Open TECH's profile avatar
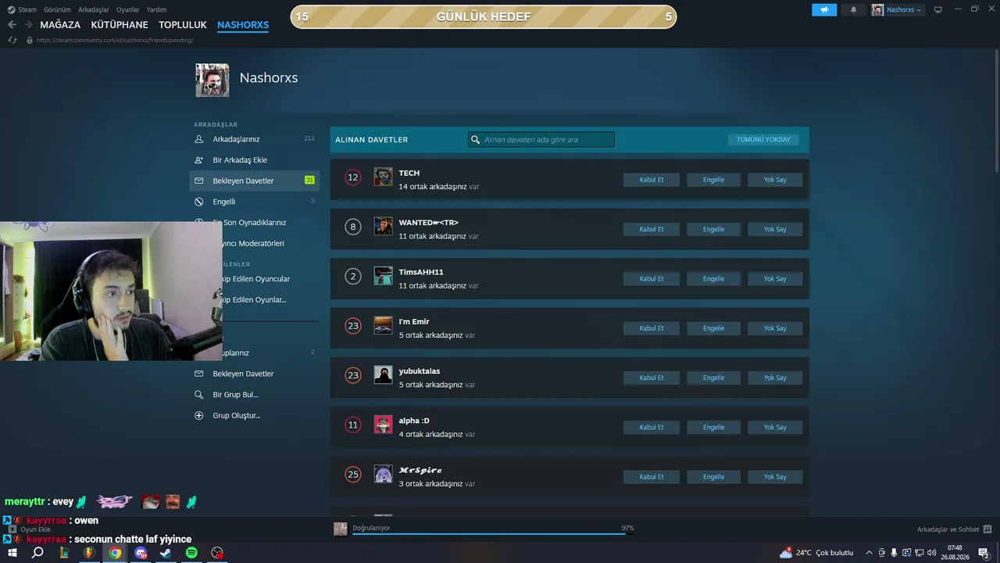Image resolution: width=1000 pixels, height=563 pixels. pos(383,177)
